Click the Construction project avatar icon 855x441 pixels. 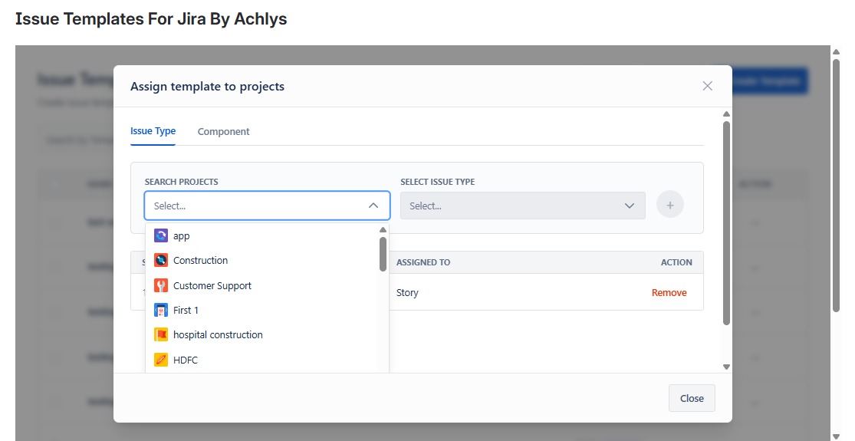pos(160,261)
